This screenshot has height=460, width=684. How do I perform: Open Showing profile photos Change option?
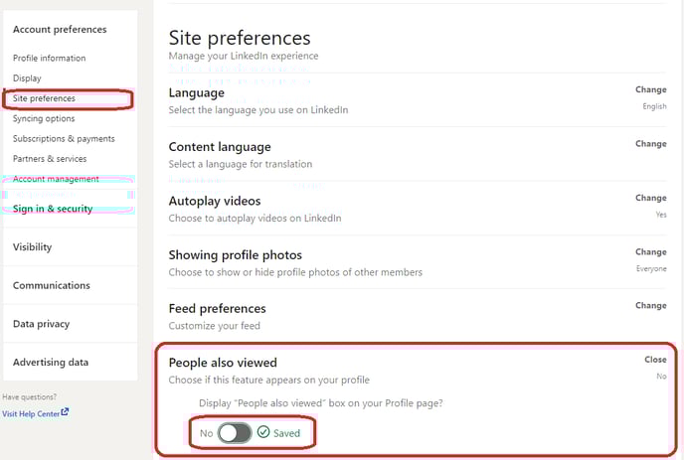click(x=650, y=251)
